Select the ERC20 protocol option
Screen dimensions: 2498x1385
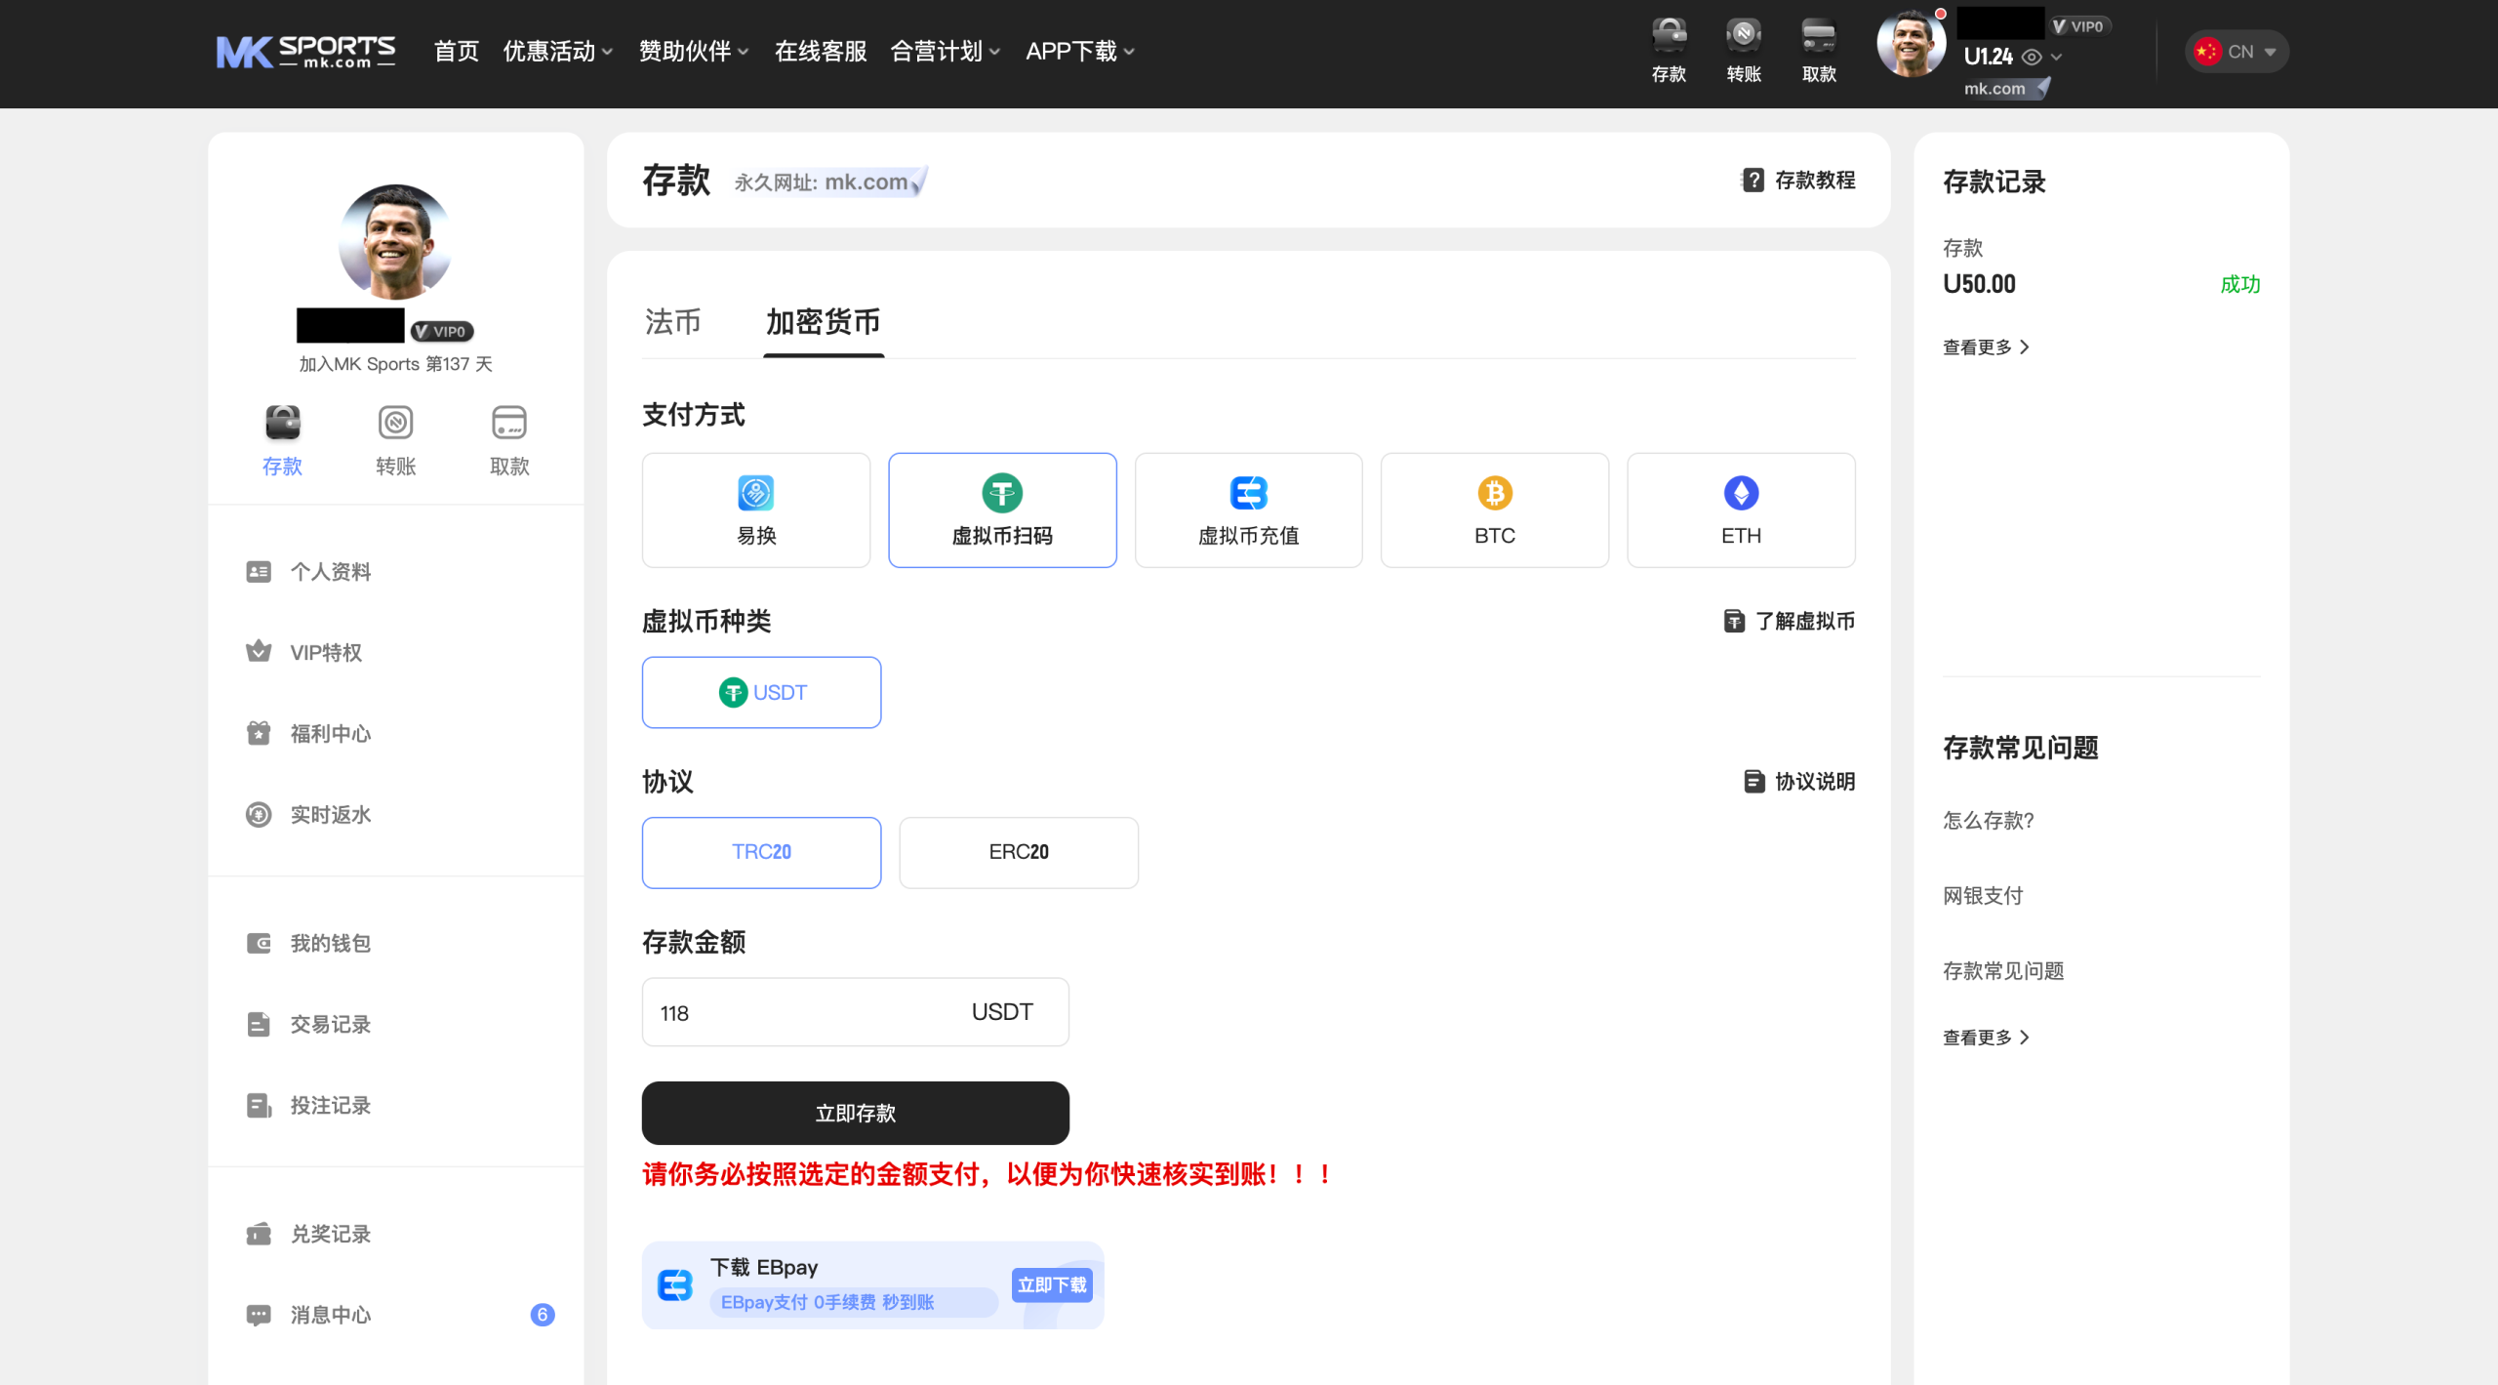[x=1018, y=852]
